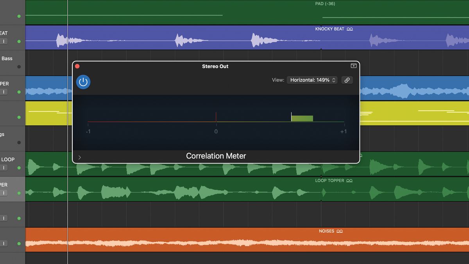
Task: Enable input monitoring on the Beat track
Action: click(4, 41)
